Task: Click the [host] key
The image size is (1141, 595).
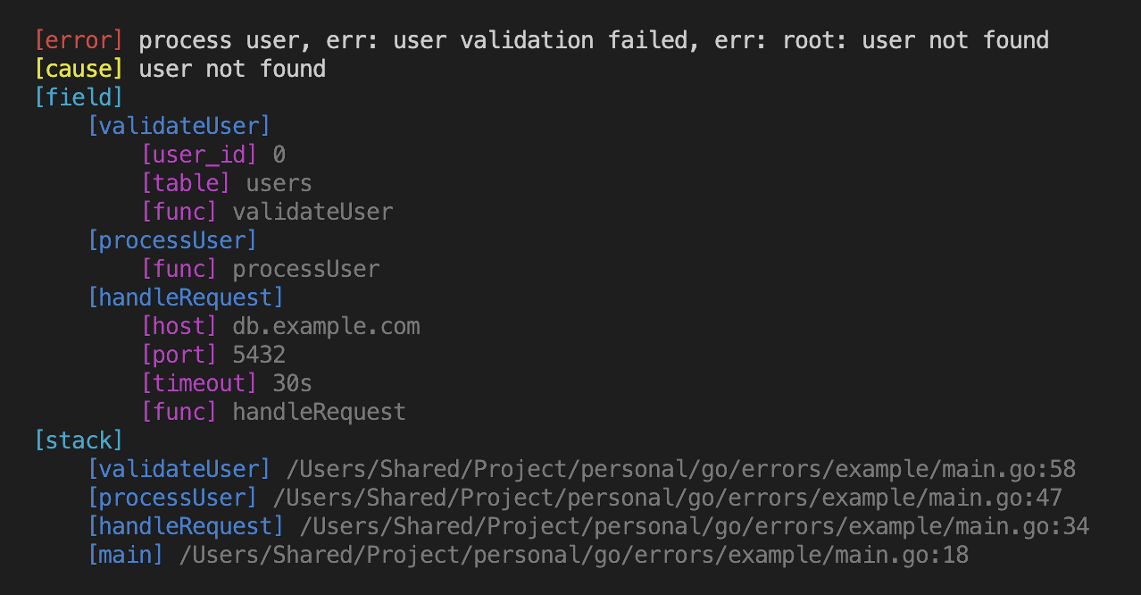Action: point(179,326)
